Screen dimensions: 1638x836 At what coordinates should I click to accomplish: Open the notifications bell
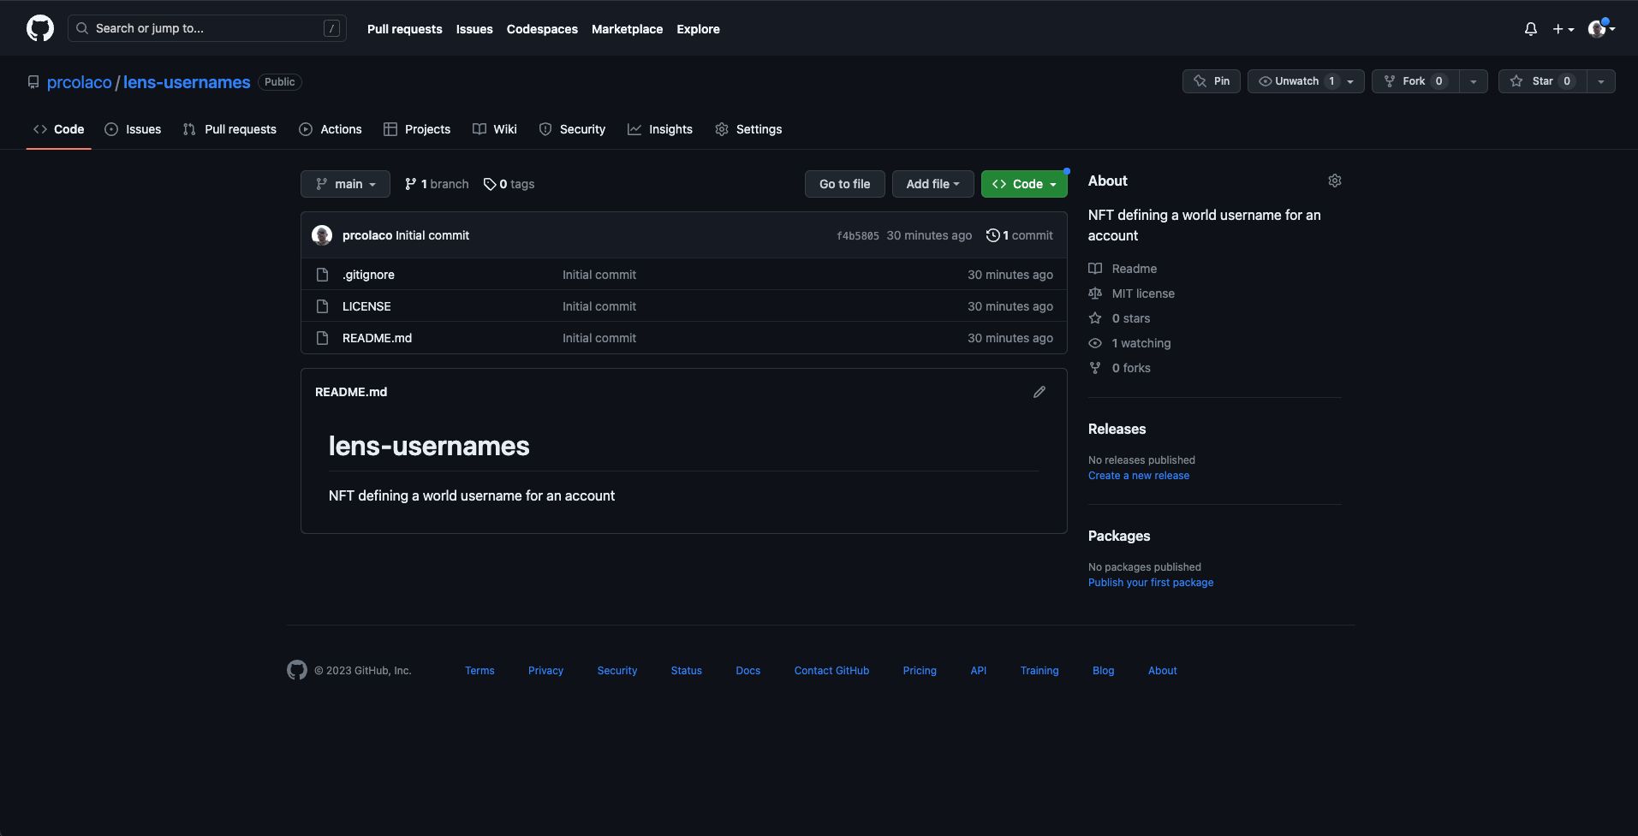click(x=1531, y=29)
